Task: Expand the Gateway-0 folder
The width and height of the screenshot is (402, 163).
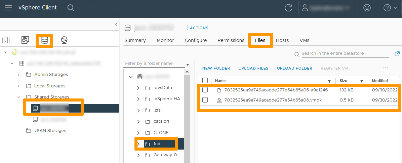Action: tap(138, 155)
